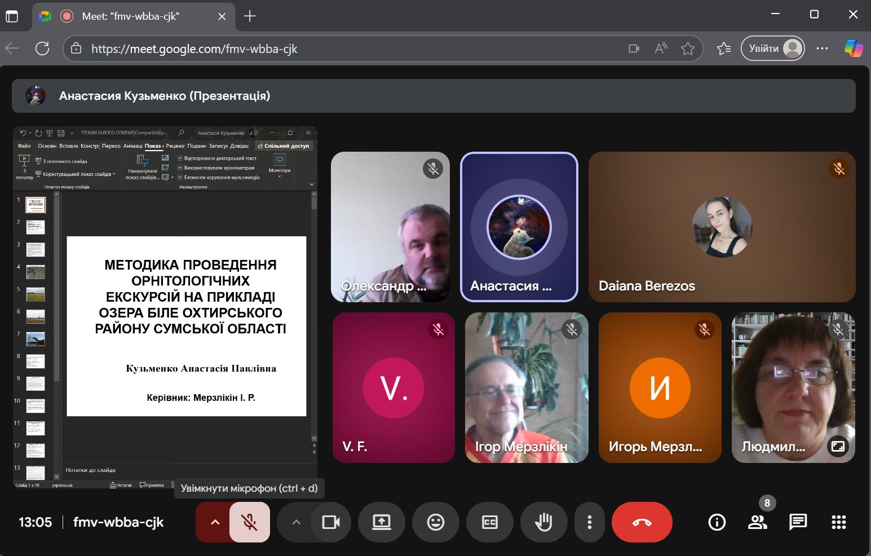
Task: Show the participants list panel
Action: tap(757, 522)
